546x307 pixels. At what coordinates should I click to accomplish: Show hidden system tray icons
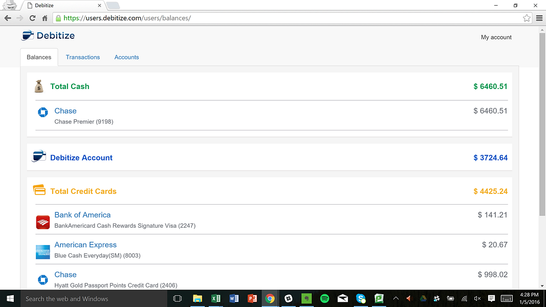point(396,298)
